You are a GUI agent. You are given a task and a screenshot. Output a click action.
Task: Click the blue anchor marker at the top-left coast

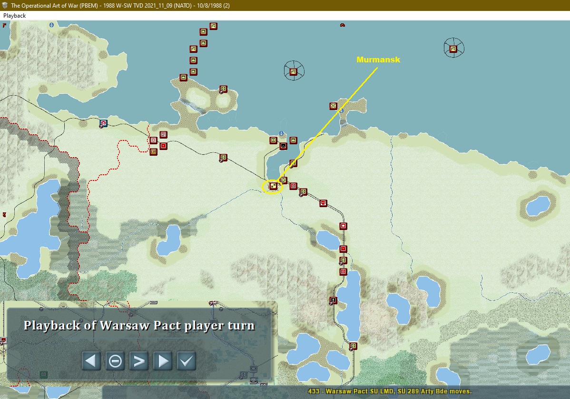click(51, 25)
